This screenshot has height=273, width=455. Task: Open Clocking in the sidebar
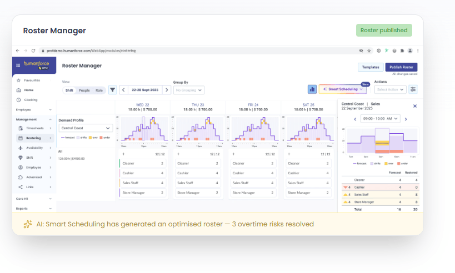[x=31, y=100]
